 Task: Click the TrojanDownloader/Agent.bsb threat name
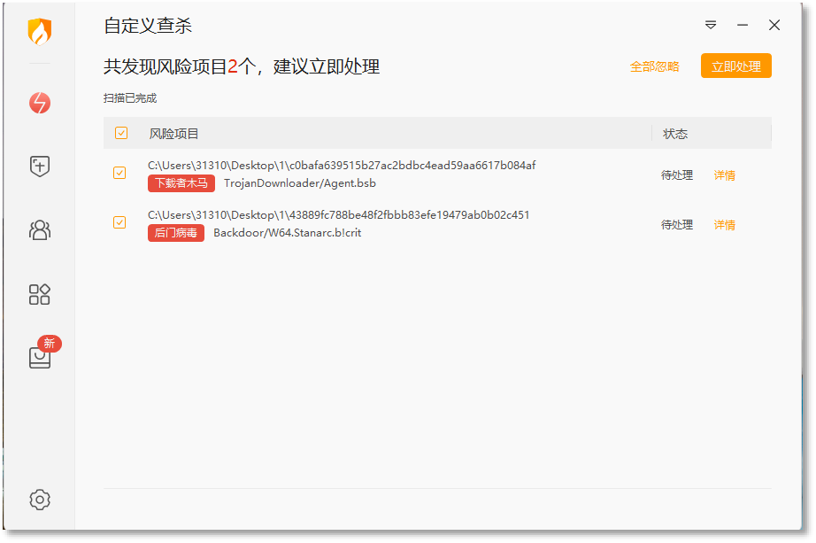coord(300,183)
